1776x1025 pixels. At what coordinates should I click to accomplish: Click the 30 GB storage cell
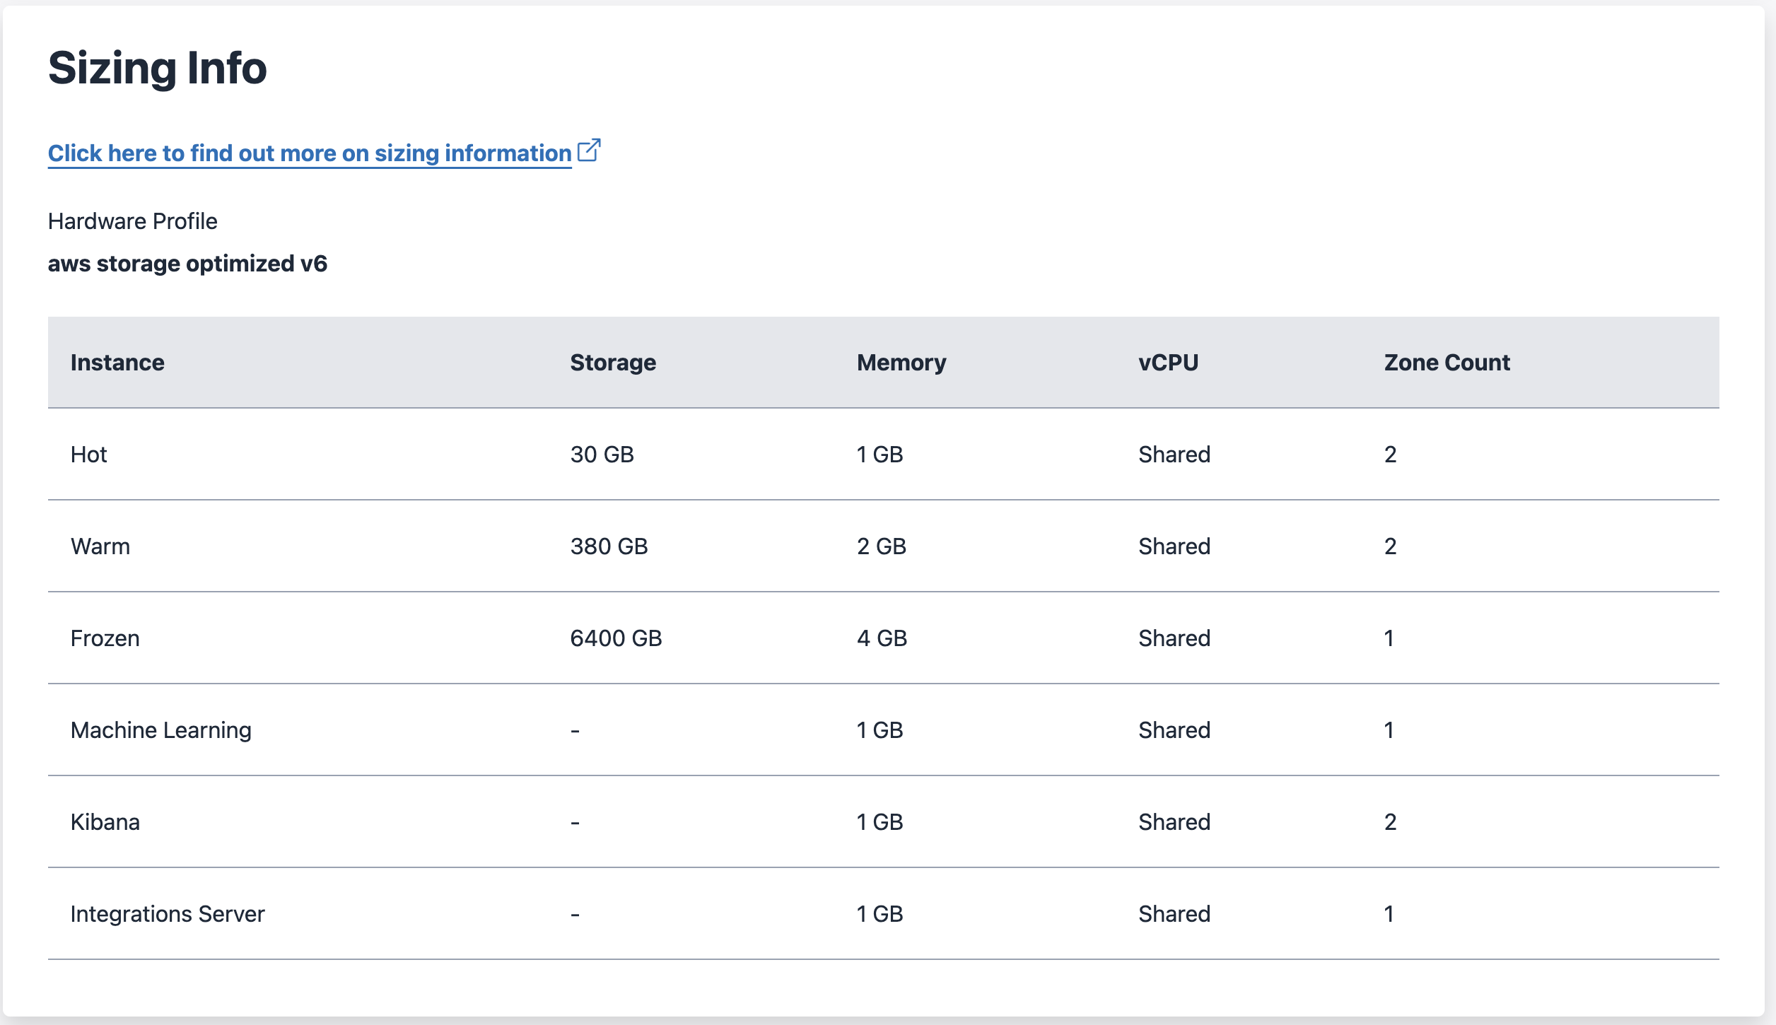[602, 455]
